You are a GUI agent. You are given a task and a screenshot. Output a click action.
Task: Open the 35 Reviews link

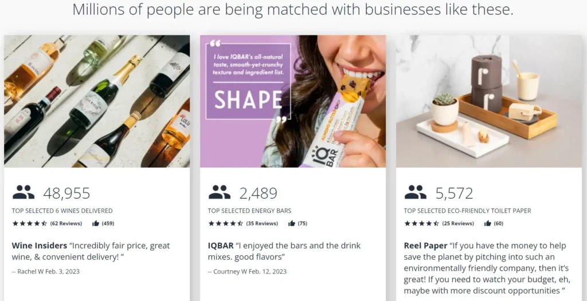tap(262, 224)
